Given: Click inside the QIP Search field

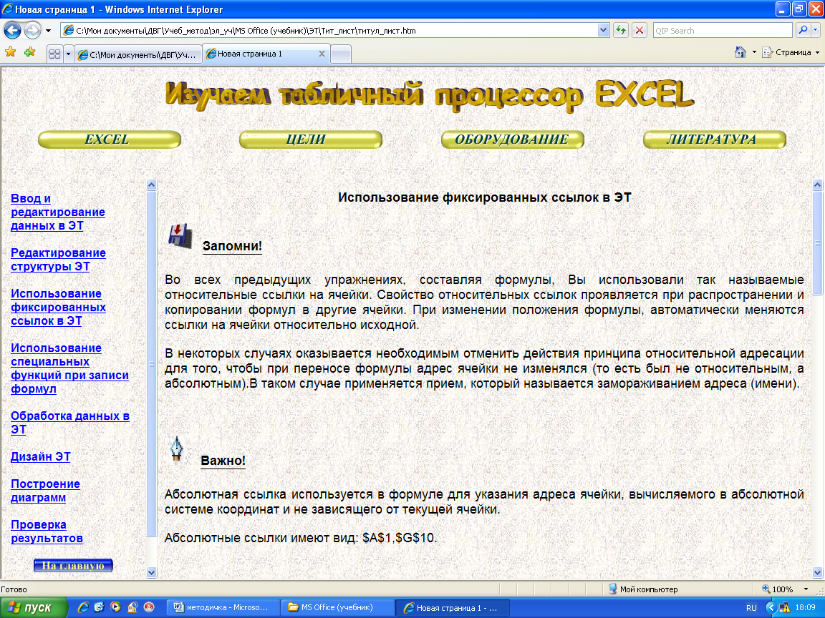Looking at the screenshot, I should [x=721, y=31].
